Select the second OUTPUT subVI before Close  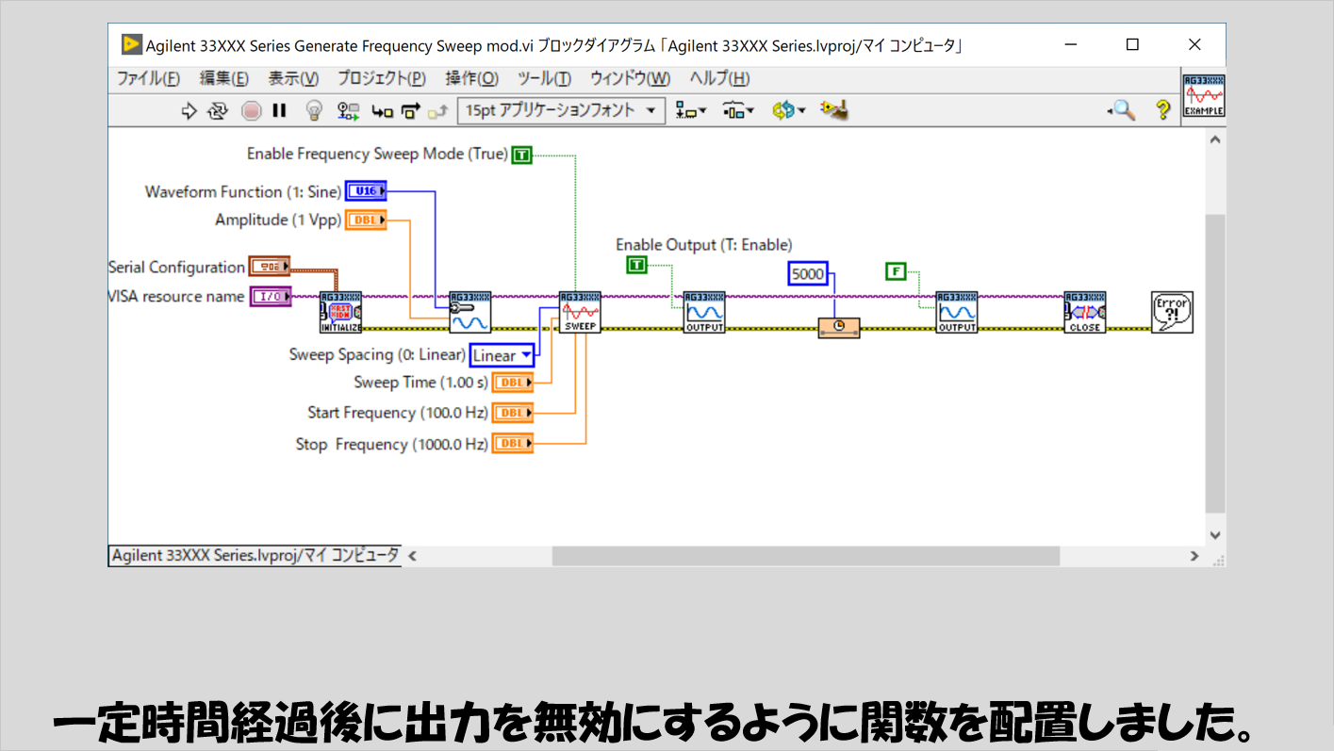957,312
